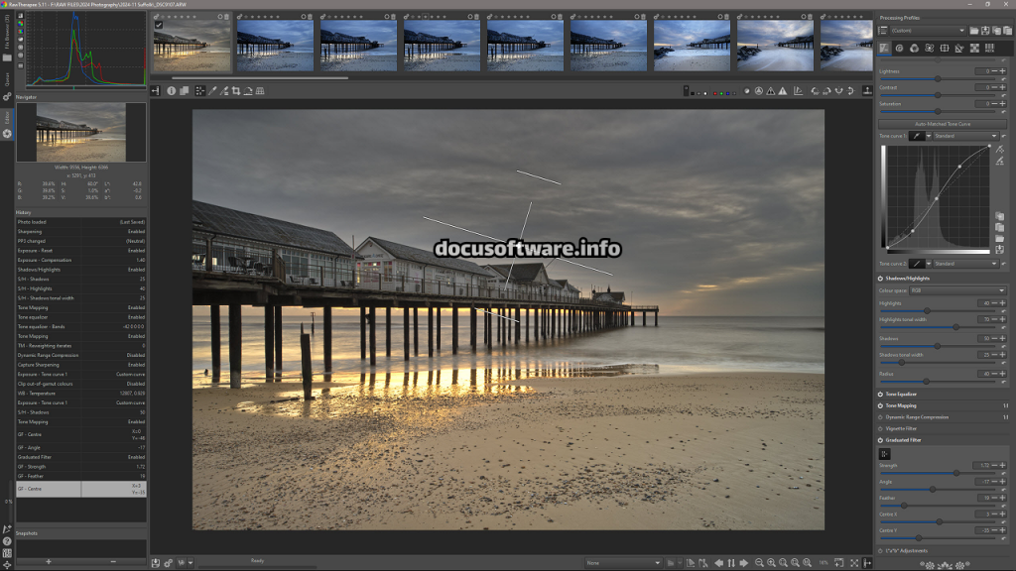Viewport: 1016px width, 571px height.
Task: Toggle the Shadows/Highlights power switch
Action: coord(881,280)
